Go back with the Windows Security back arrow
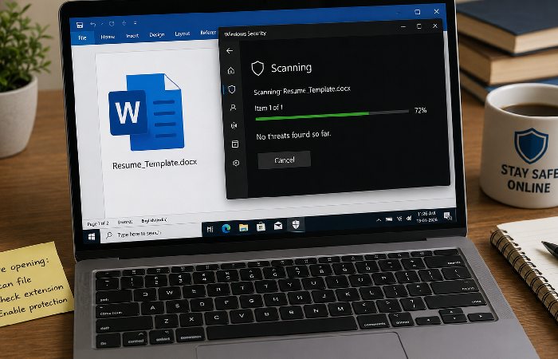The height and width of the screenshot is (359, 558). tap(230, 51)
